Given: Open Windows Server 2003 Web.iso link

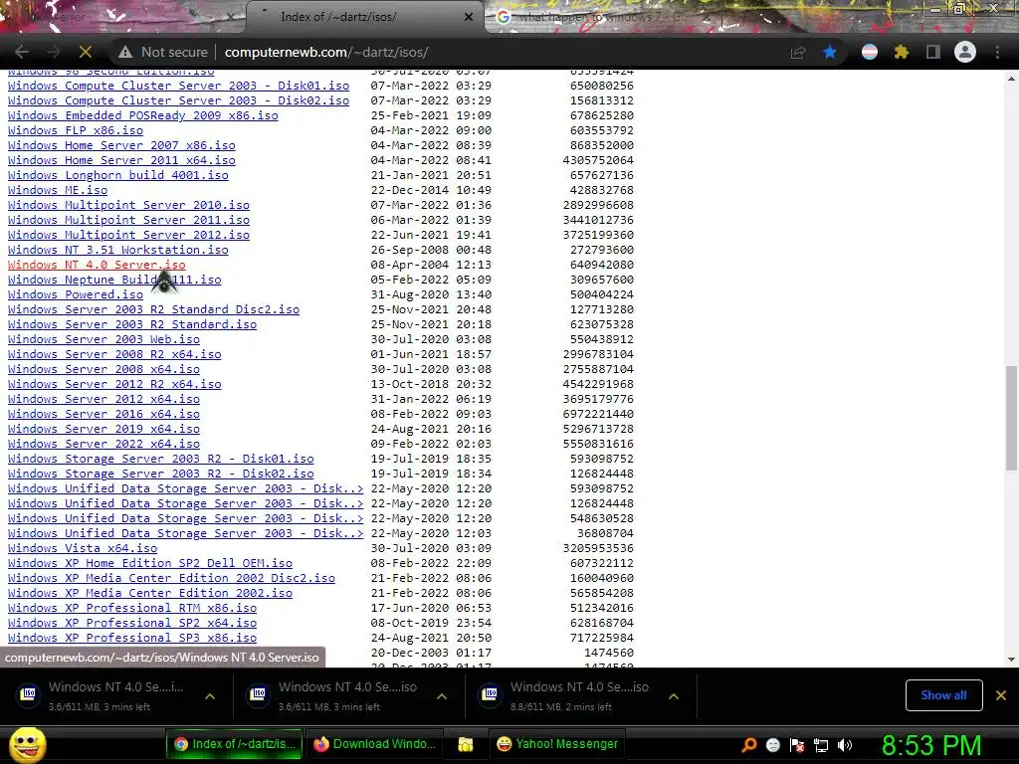Looking at the screenshot, I should click(x=103, y=340).
